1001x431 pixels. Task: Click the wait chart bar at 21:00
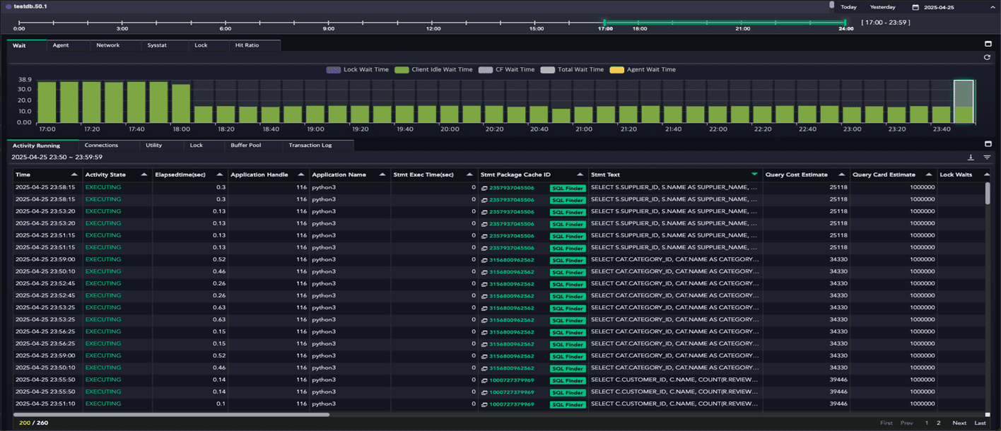(x=584, y=115)
